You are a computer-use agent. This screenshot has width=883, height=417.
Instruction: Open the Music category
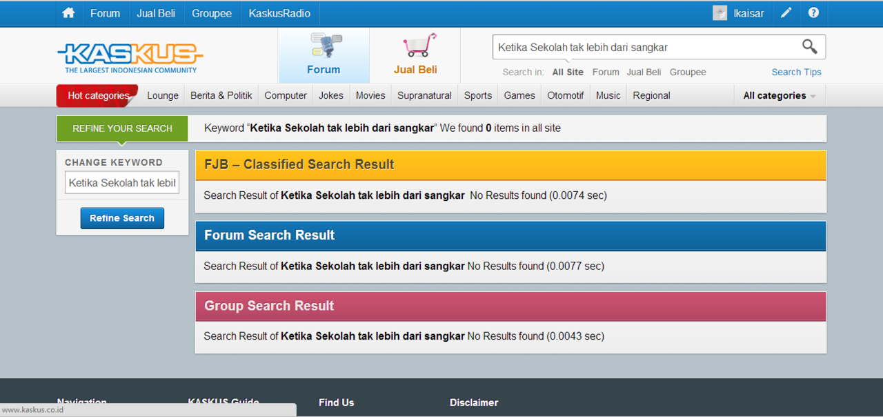[608, 96]
